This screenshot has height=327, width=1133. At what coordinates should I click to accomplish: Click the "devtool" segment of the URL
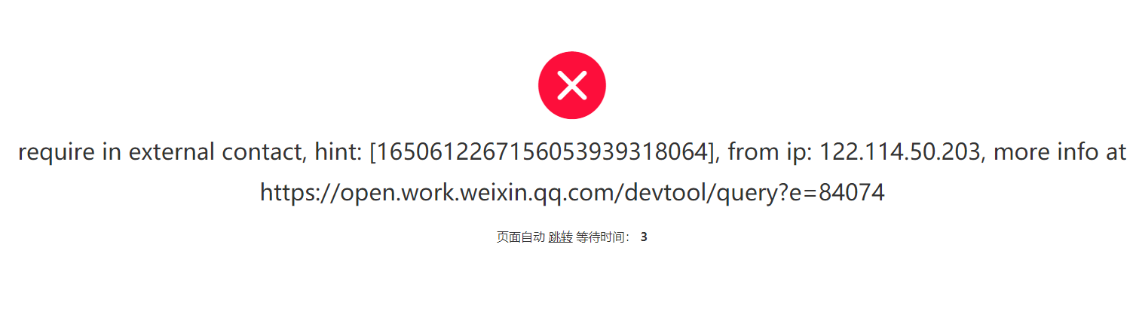pyautogui.click(x=664, y=193)
